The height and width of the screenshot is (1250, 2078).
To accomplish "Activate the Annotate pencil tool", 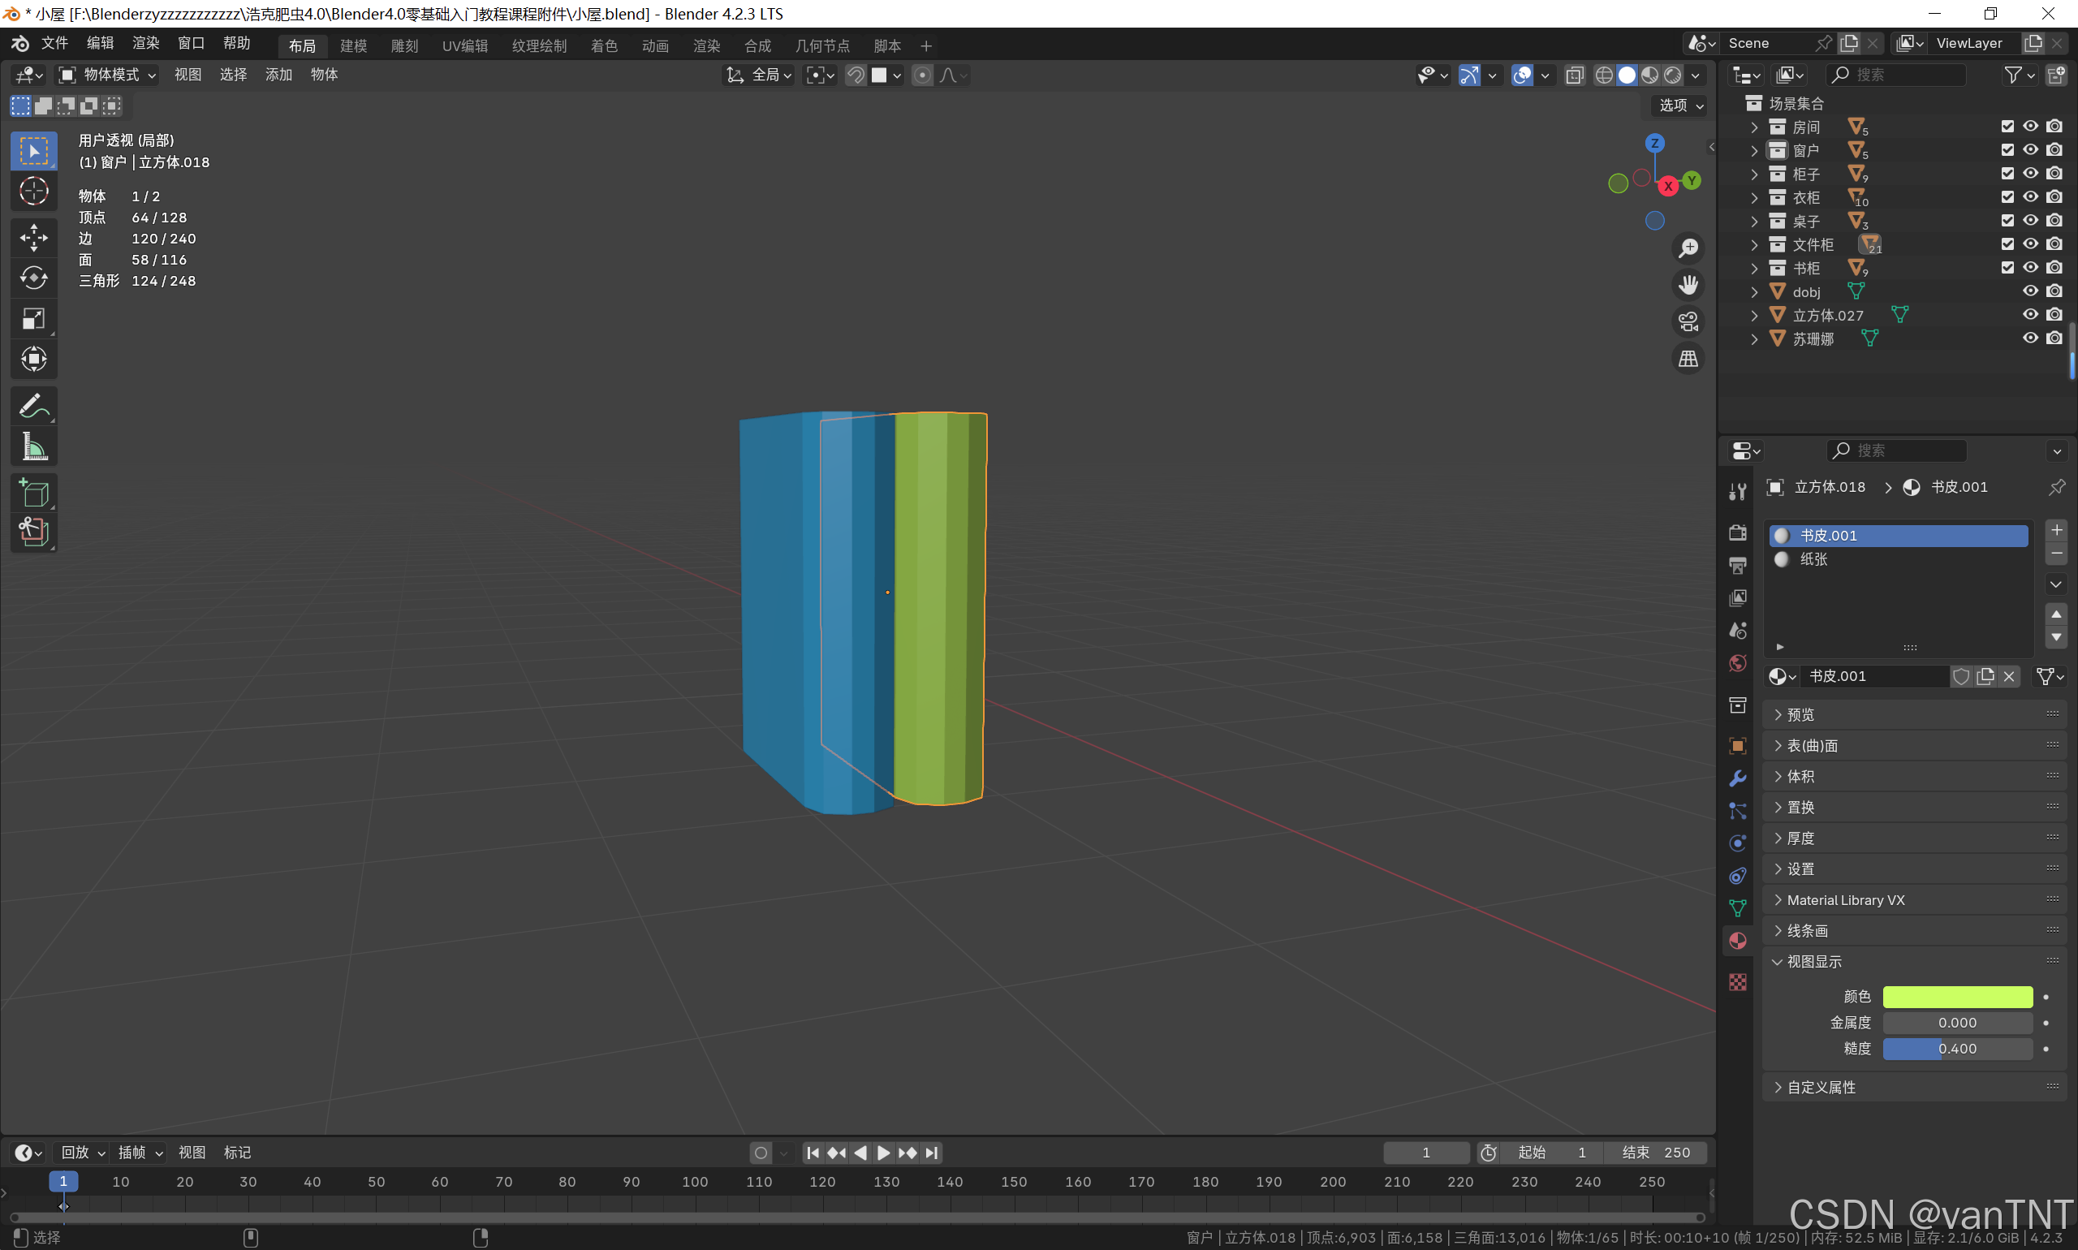I will [x=34, y=407].
